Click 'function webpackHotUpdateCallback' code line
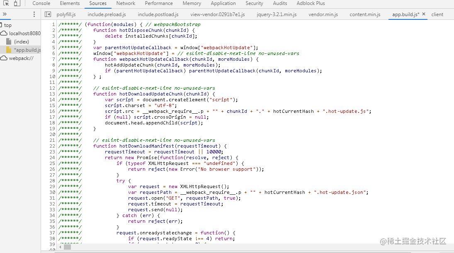The height and width of the screenshot is (253, 454). (176, 59)
